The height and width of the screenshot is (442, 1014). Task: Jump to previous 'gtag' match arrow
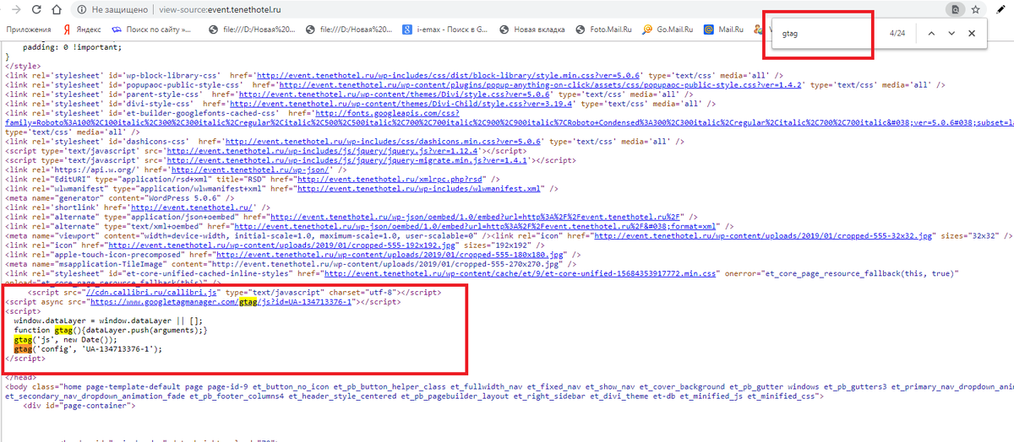(x=931, y=34)
